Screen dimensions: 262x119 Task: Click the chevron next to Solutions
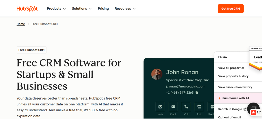90,9
